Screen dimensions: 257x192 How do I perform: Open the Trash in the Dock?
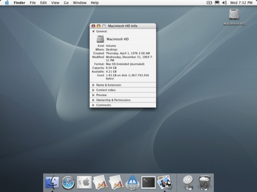tap(204, 182)
